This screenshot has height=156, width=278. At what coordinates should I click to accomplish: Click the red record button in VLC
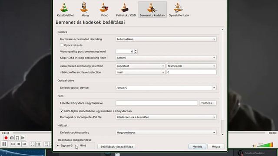6,138
